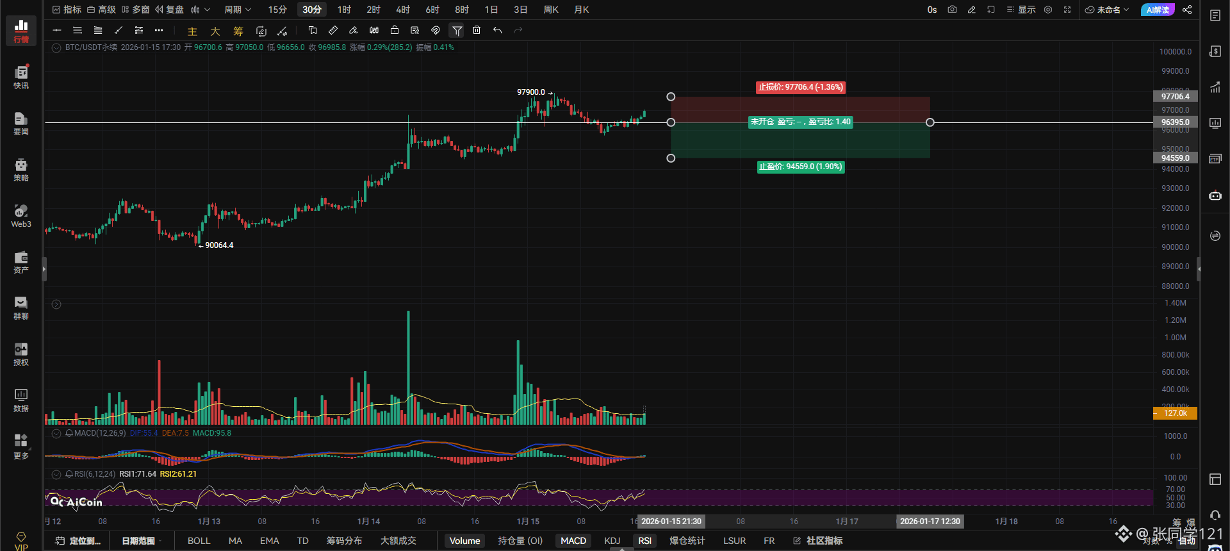Share the chart via share icon
This screenshot has height=551, width=1230.
[x=1187, y=10]
